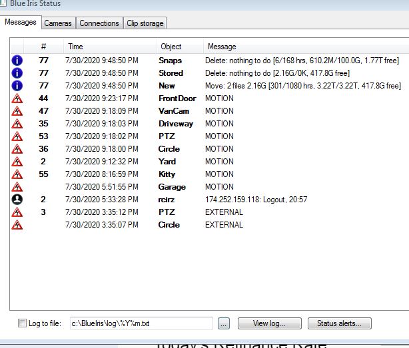409x348 pixels.
Task: Click the browse (...) button for log path
Action: point(224,323)
